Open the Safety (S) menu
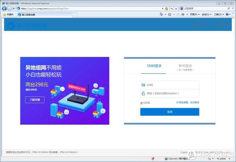Image resolution: width=236 pixels, height=162 pixels. tap(206, 15)
